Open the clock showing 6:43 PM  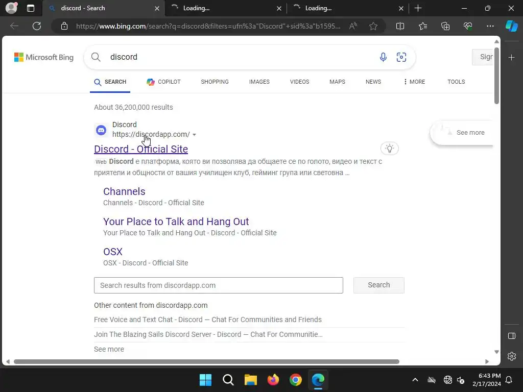pyautogui.click(x=487, y=380)
